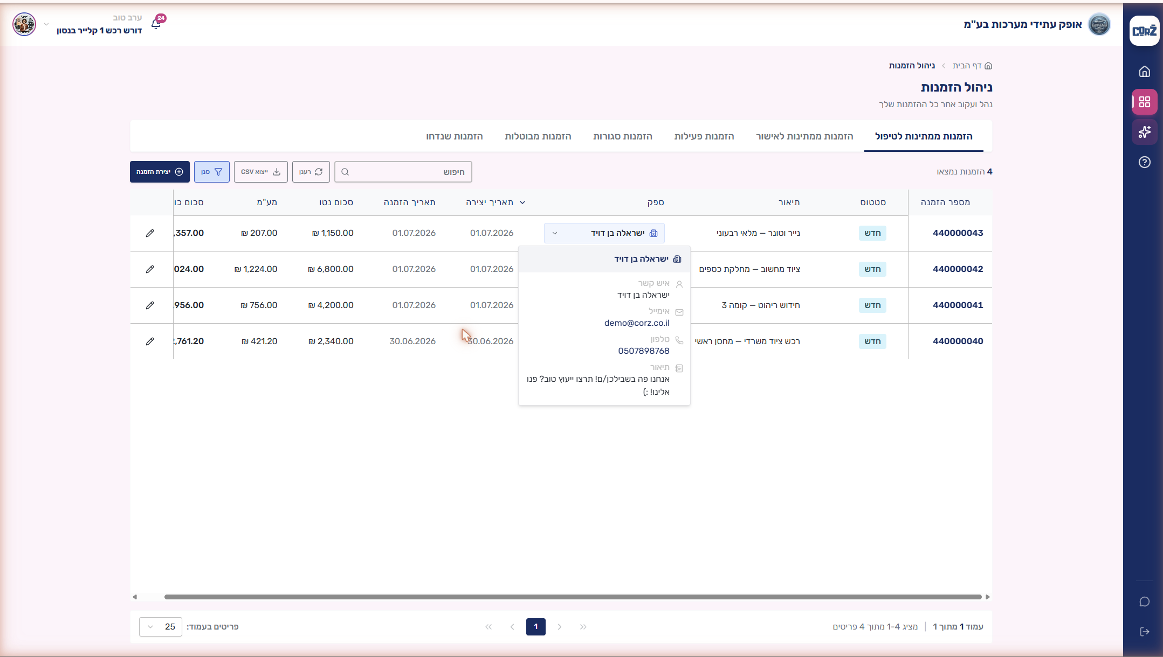Image resolution: width=1163 pixels, height=657 pixels.
Task: Open items per page dropdown 25
Action: pyautogui.click(x=161, y=627)
